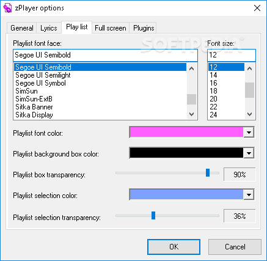The height and width of the screenshot is (261, 267).
Task: Click the Cancel button
Action: 235,247
